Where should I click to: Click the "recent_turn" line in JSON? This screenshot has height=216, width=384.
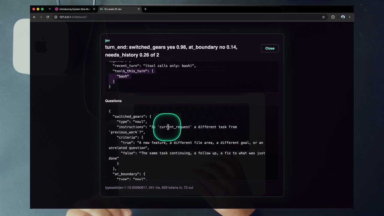pyautogui.click(x=154, y=66)
